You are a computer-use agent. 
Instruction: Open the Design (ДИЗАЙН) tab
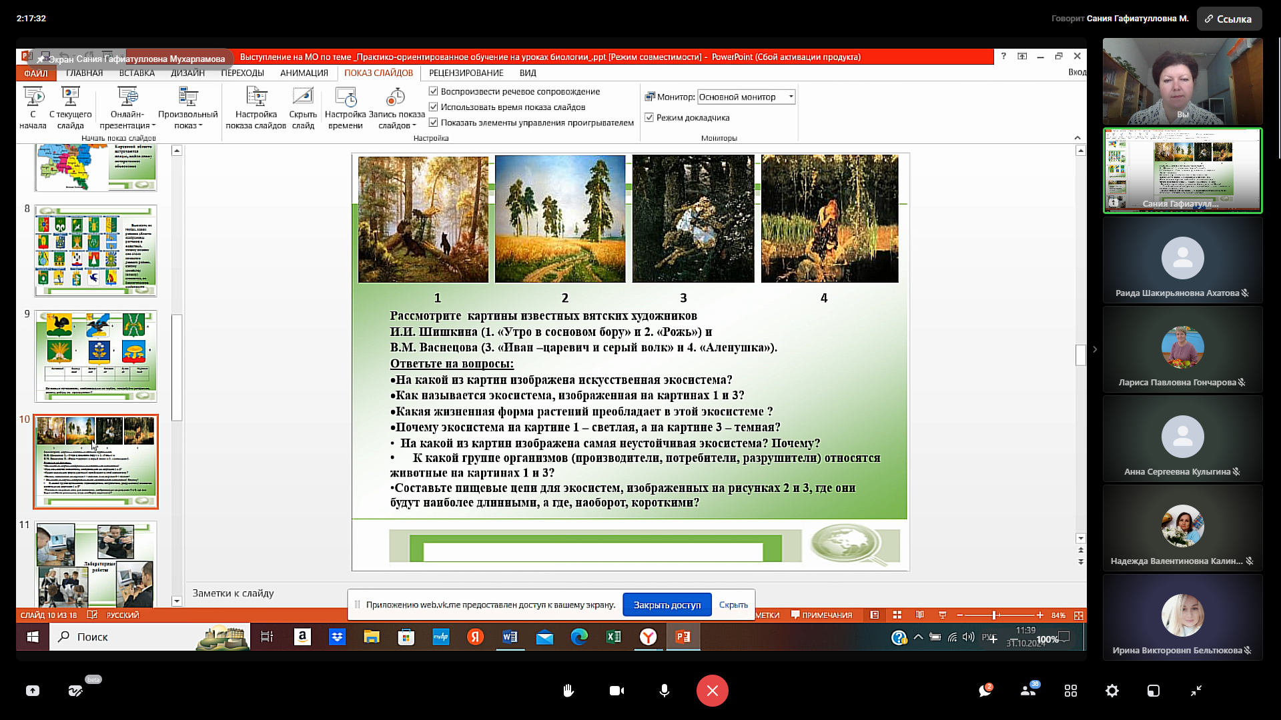(187, 73)
